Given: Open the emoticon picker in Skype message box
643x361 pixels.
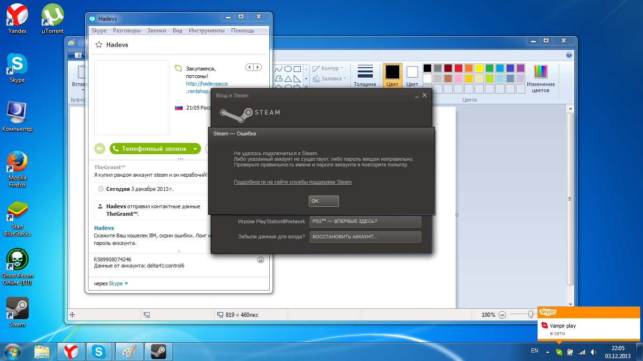Looking at the screenshot, I should (x=261, y=260).
